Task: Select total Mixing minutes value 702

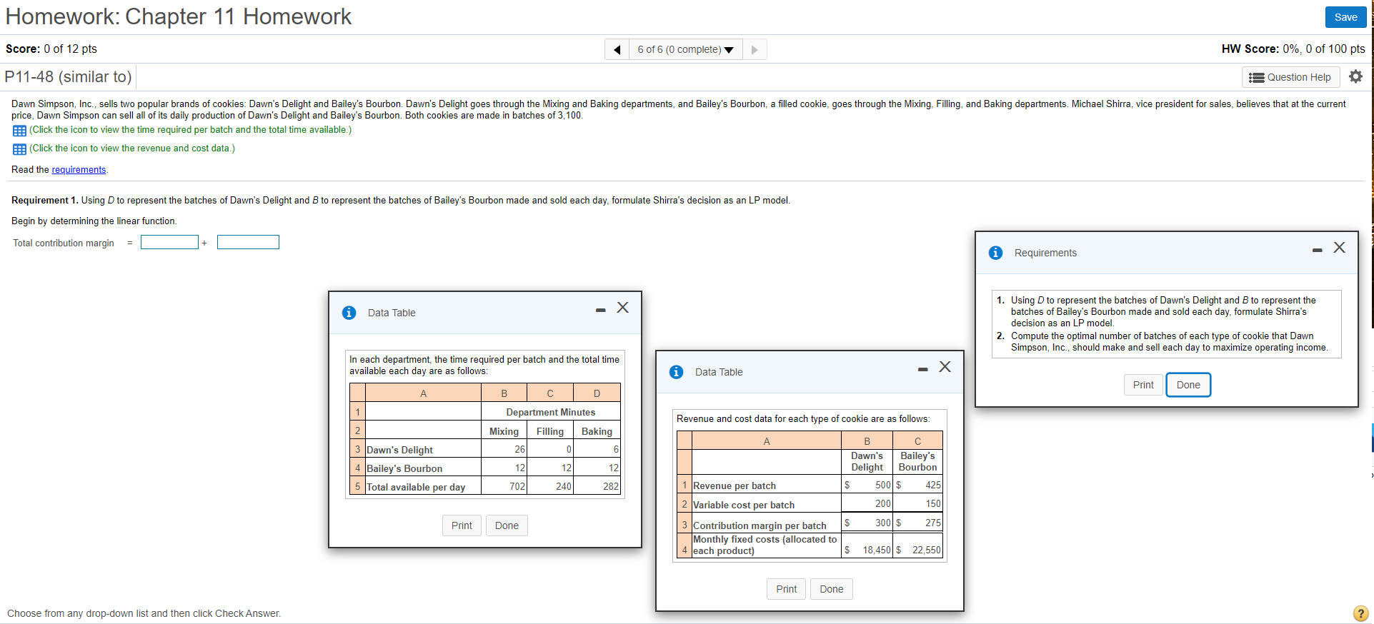Action: 517,486
